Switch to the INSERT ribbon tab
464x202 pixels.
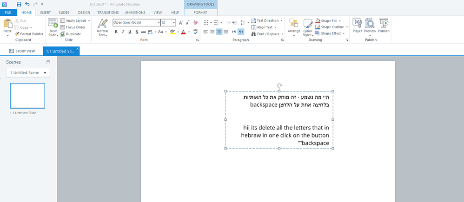pos(45,13)
